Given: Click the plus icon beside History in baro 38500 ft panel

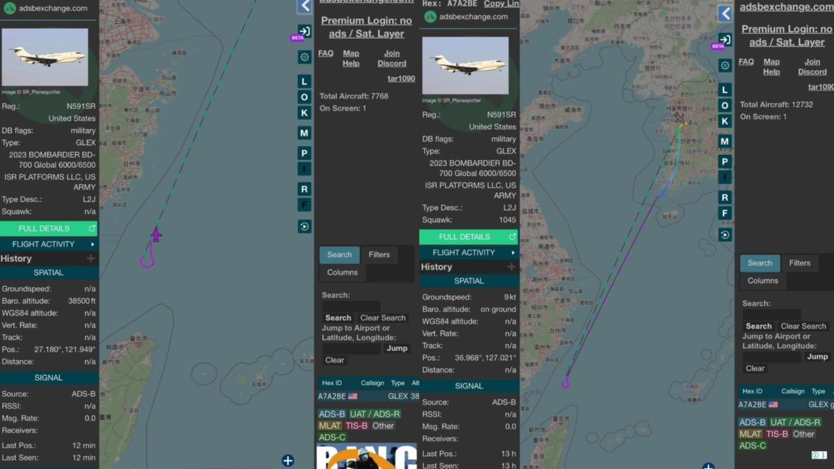Looking at the screenshot, I should 90,258.
